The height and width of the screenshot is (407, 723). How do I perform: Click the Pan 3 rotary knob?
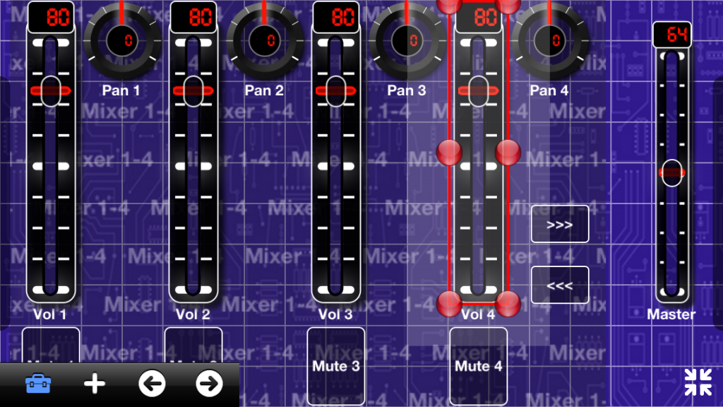(x=407, y=40)
